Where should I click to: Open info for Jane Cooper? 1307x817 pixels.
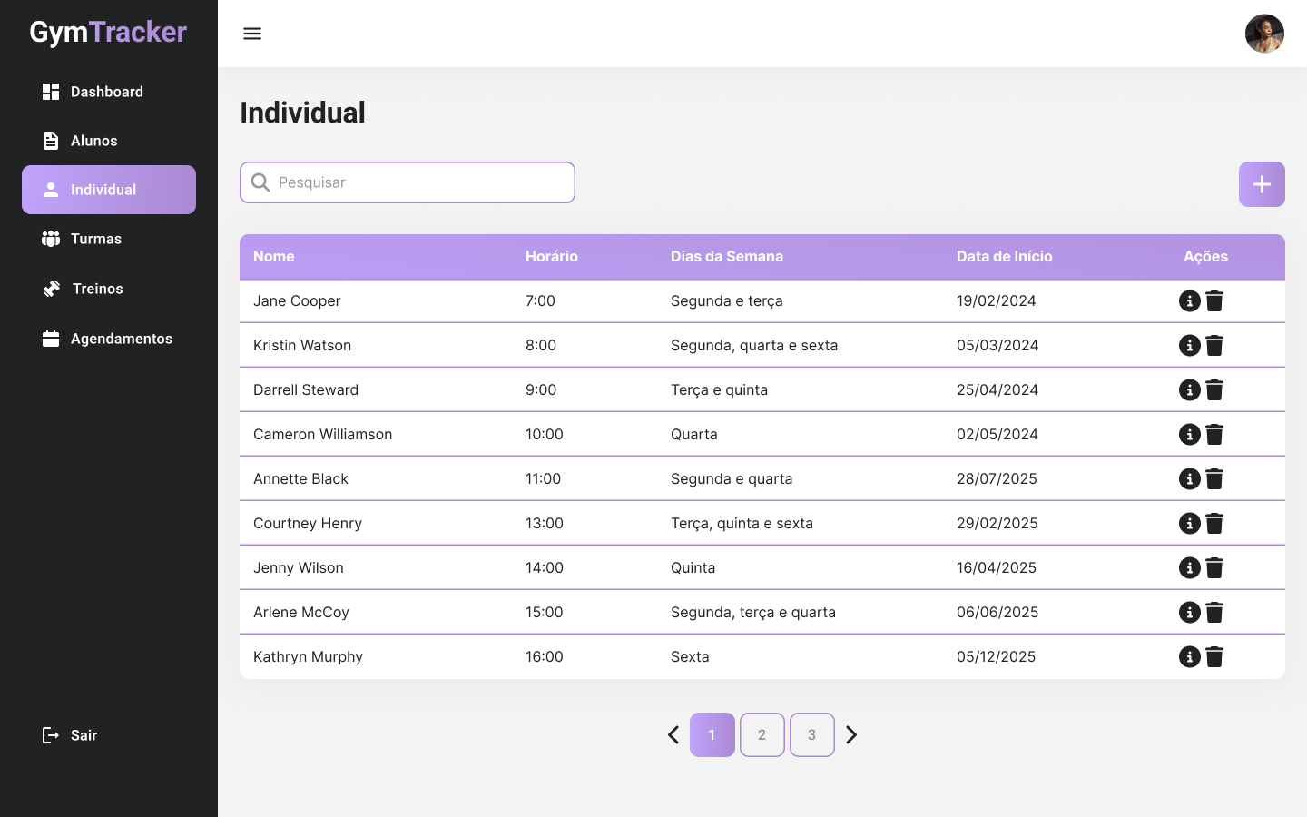click(1189, 301)
